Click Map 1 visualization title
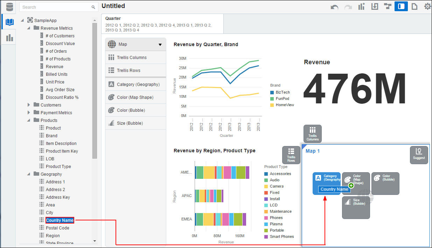432x248 pixels. pos(313,151)
